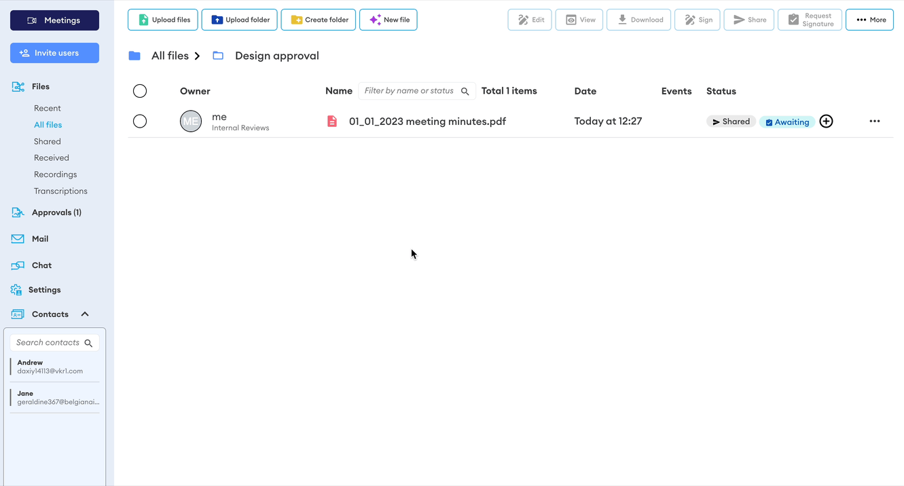The width and height of the screenshot is (904, 486).
Task: Click the Status column header
Action: [721, 91]
